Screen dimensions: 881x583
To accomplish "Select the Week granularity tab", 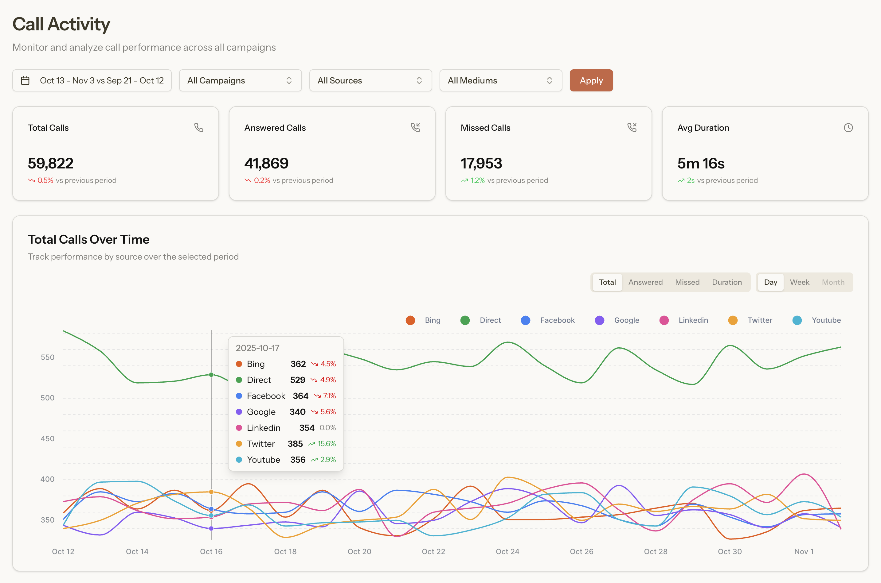I will pos(800,282).
